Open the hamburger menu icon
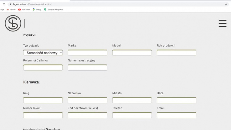The width and height of the screenshot is (231, 130). pos(222,23)
